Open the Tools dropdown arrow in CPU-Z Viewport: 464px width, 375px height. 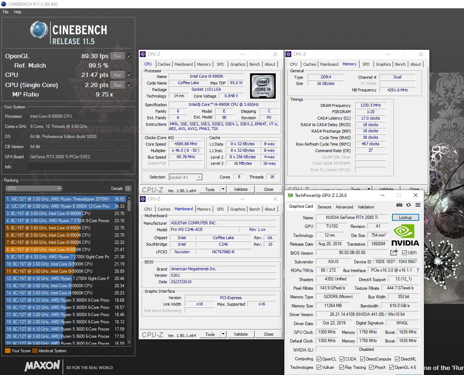[x=223, y=189]
